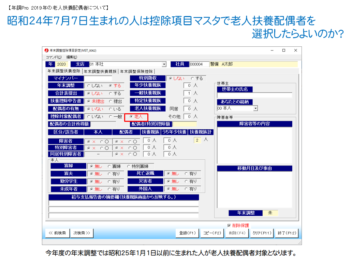The height and width of the screenshot is (274, 351).
Task: Toggle the 削除保護 checkbox
Action: tap(229, 226)
